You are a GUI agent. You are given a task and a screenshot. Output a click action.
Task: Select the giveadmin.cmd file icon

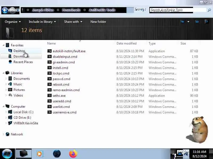(50, 62)
